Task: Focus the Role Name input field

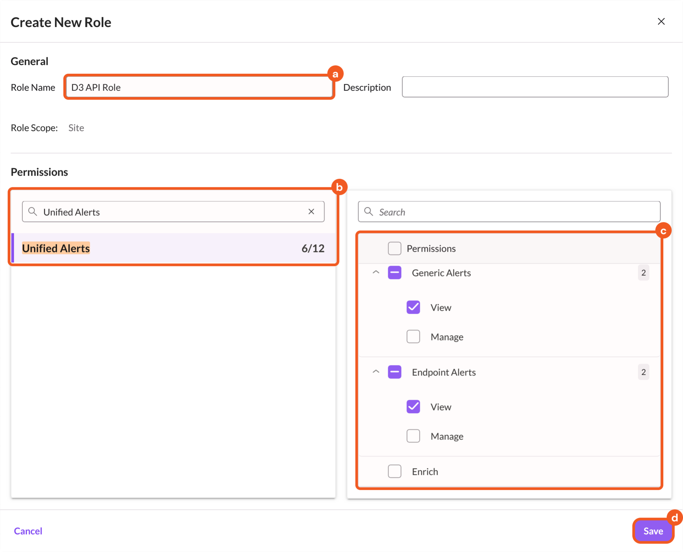Action: pos(199,87)
